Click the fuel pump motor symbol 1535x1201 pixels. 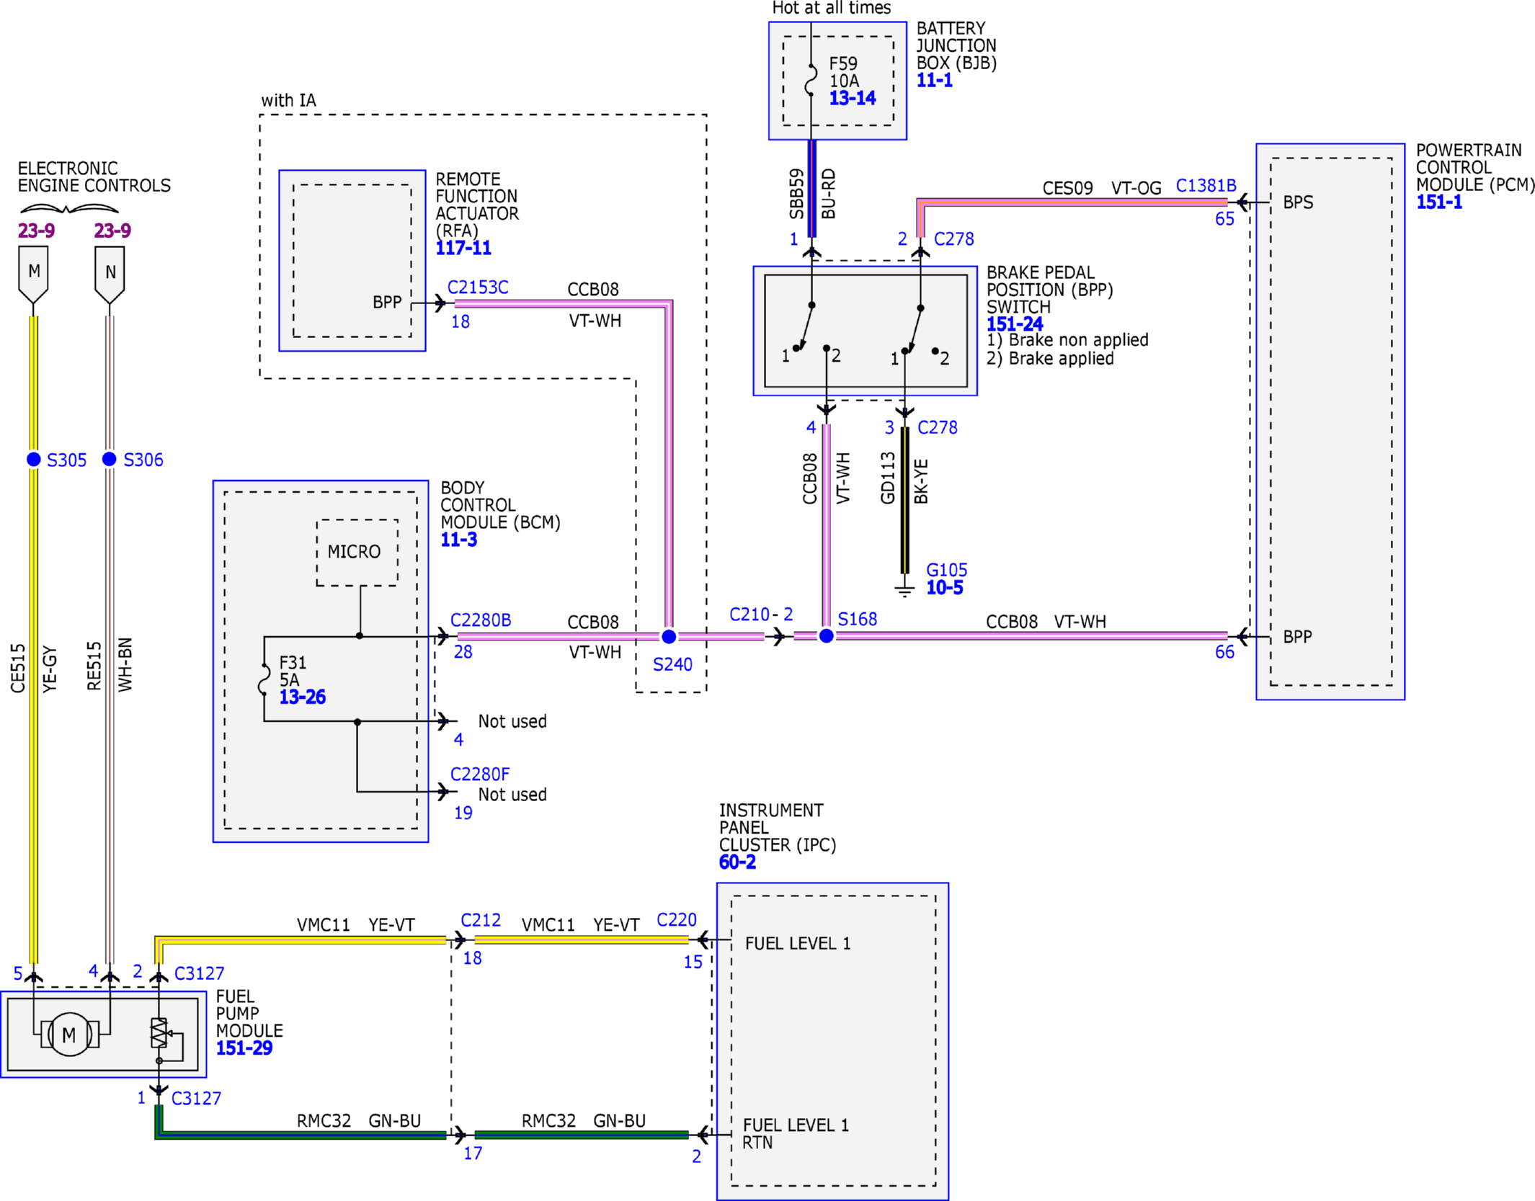[x=69, y=1035]
